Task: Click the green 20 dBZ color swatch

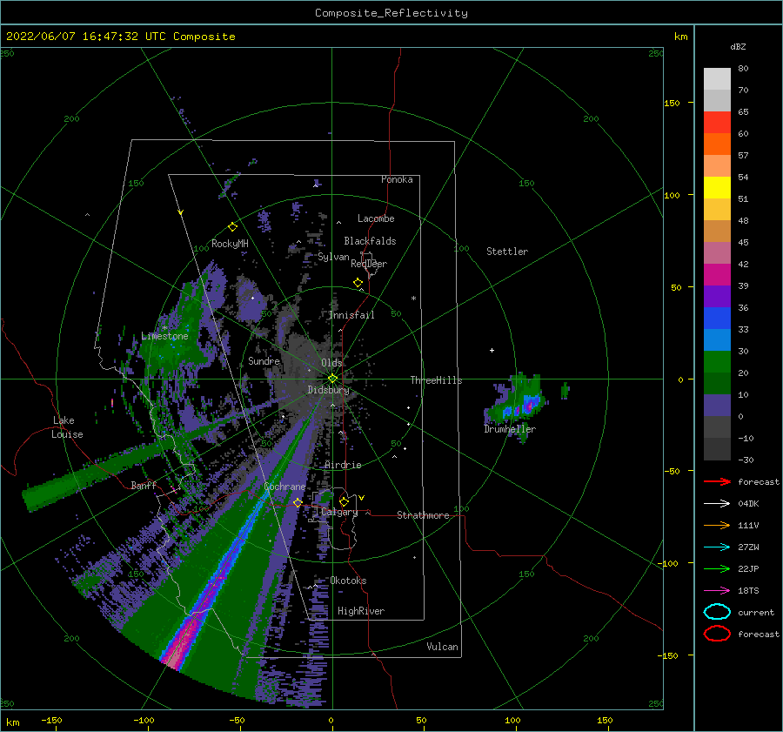Action: pyautogui.click(x=717, y=361)
